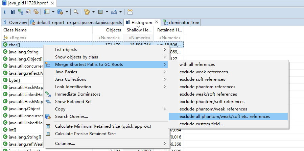
Task: Open the Dominator Tree toolbar icon
Action: tap(21, 12)
